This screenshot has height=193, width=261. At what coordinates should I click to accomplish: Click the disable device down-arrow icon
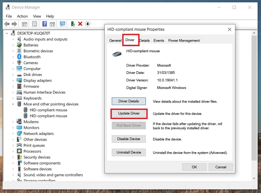88,24
